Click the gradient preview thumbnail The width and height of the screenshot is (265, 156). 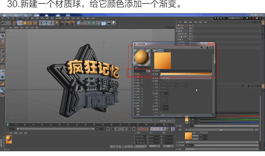tap(162, 60)
